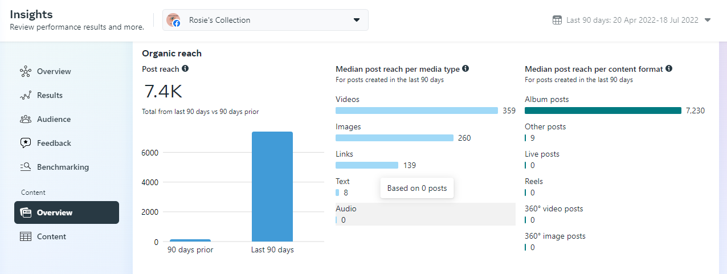
Task: Click the Overview network icon in sidebar
Action: point(26,72)
